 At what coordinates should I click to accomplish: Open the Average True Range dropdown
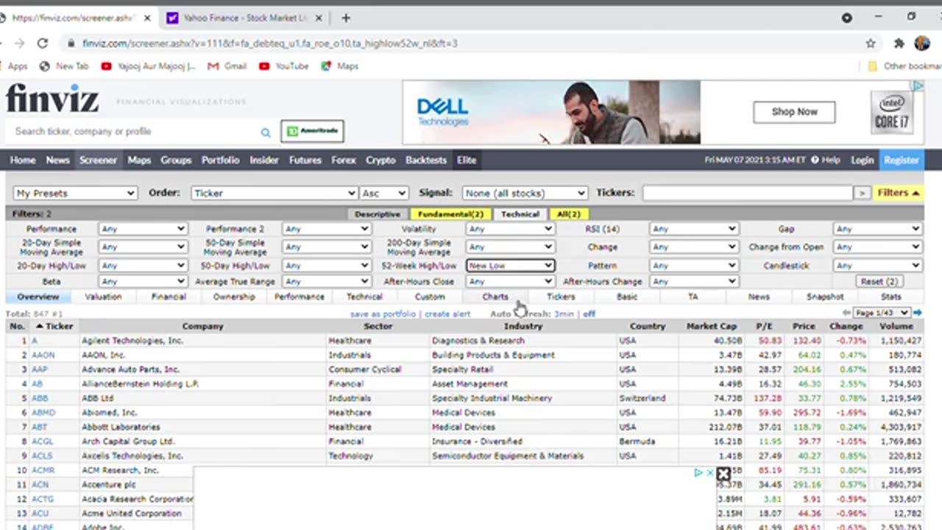tap(326, 281)
